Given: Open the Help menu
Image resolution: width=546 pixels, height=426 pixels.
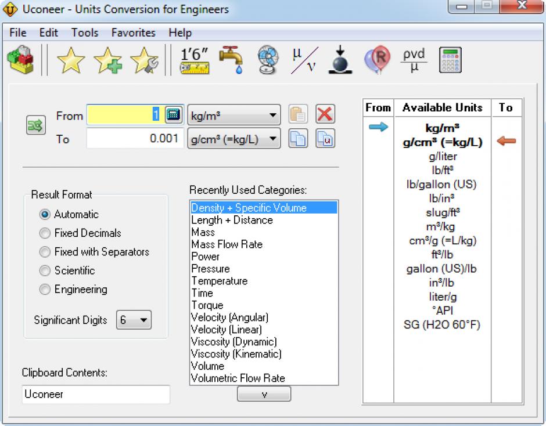Looking at the screenshot, I should pyautogui.click(x=180, y=33).
